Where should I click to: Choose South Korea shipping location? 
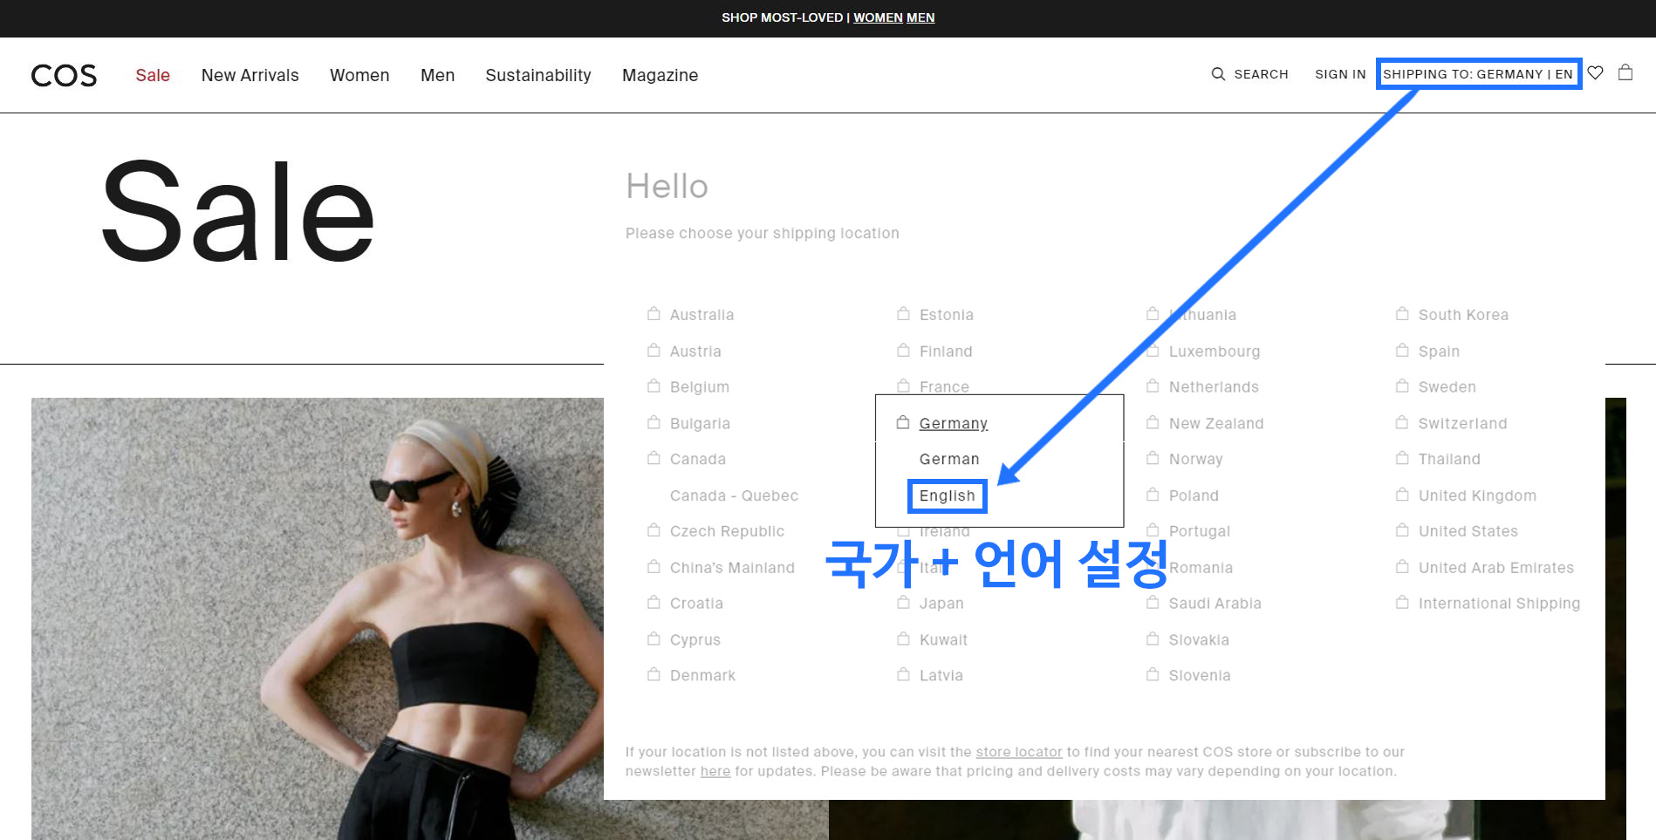coord(1463,315)
